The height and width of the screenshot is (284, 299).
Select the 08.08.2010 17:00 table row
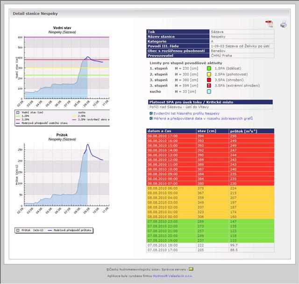(x=210, y=136)
